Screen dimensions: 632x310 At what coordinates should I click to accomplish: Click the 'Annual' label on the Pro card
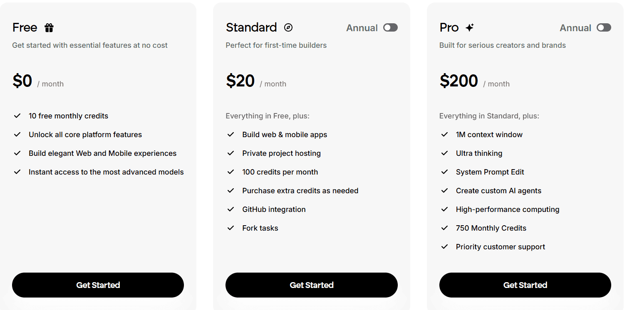point(575,28)
